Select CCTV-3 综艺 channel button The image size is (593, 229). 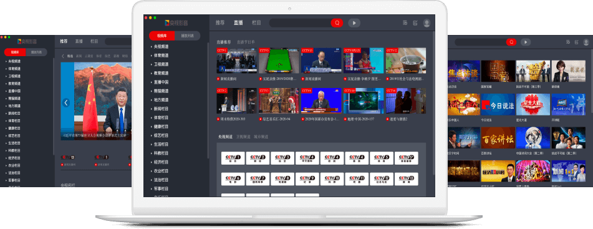pos(282,158)
